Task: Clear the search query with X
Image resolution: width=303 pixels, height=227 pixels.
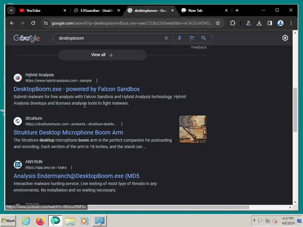Action: [166, 38]
